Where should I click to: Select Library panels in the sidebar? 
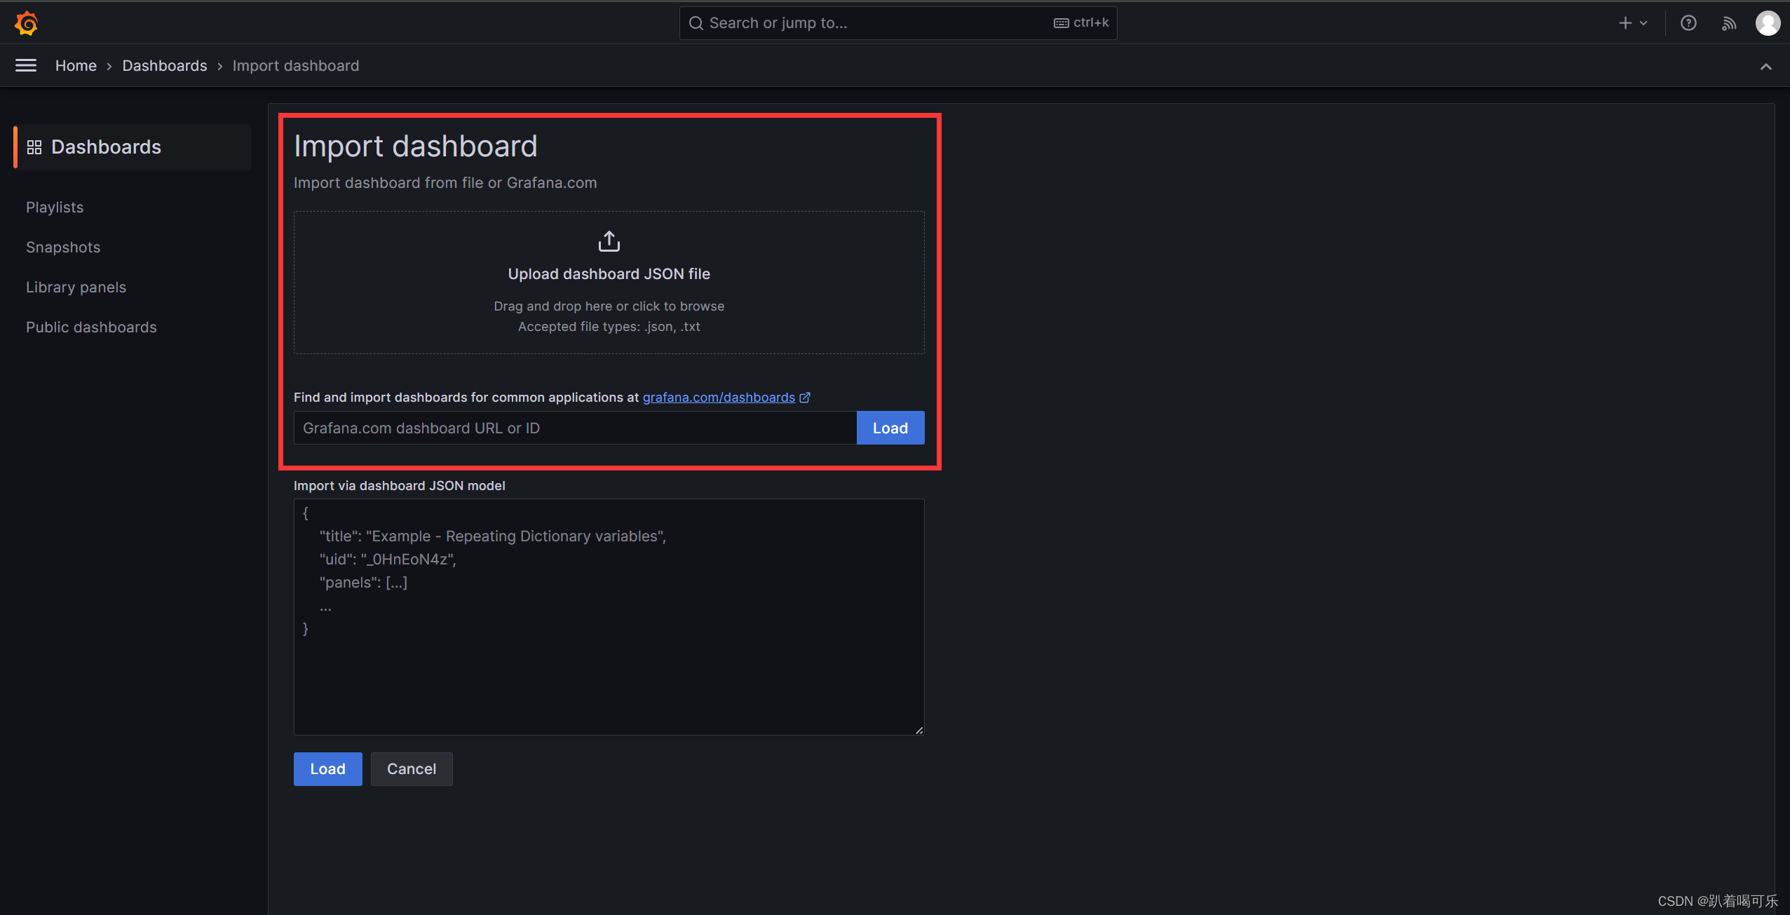click(76, 287)
